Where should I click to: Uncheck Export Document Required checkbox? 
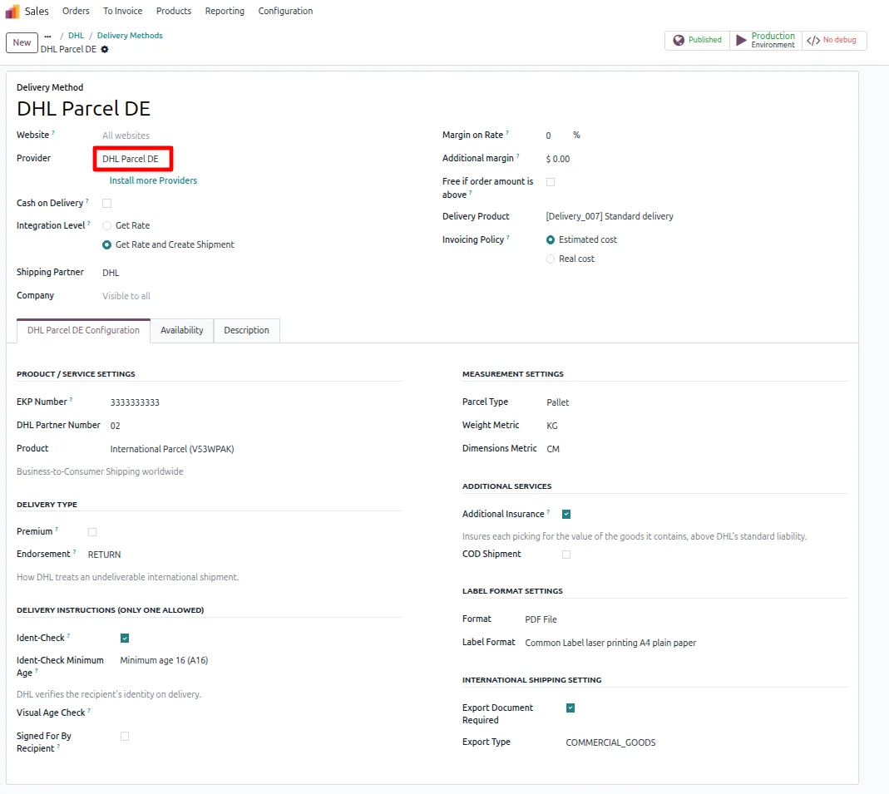click(570, 708)
